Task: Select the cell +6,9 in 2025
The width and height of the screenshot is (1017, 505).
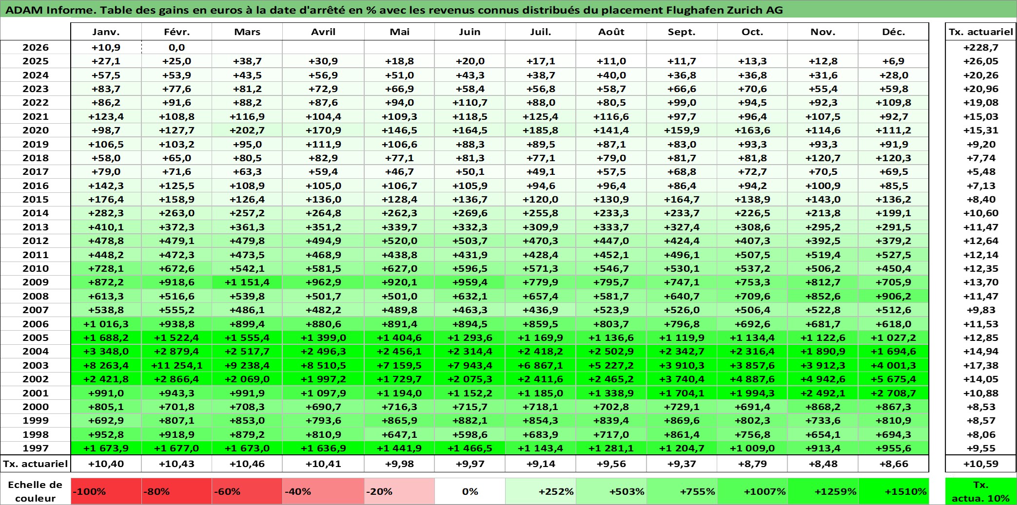Action: click(893, 61)
